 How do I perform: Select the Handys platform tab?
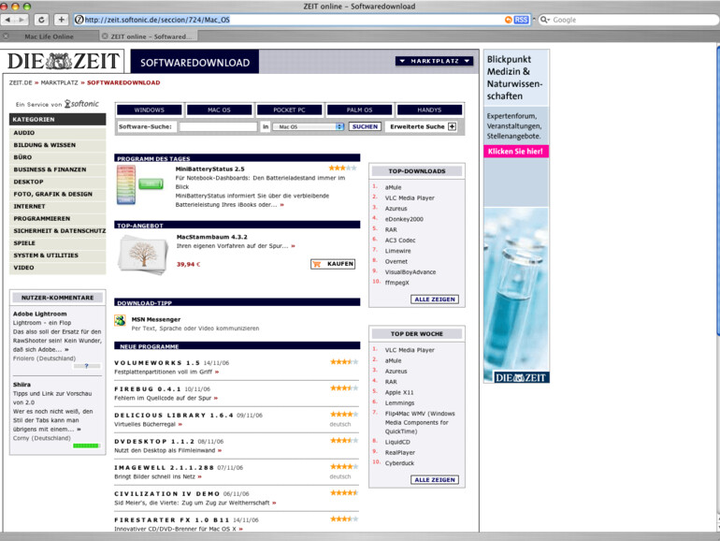[x=429, y=110]
